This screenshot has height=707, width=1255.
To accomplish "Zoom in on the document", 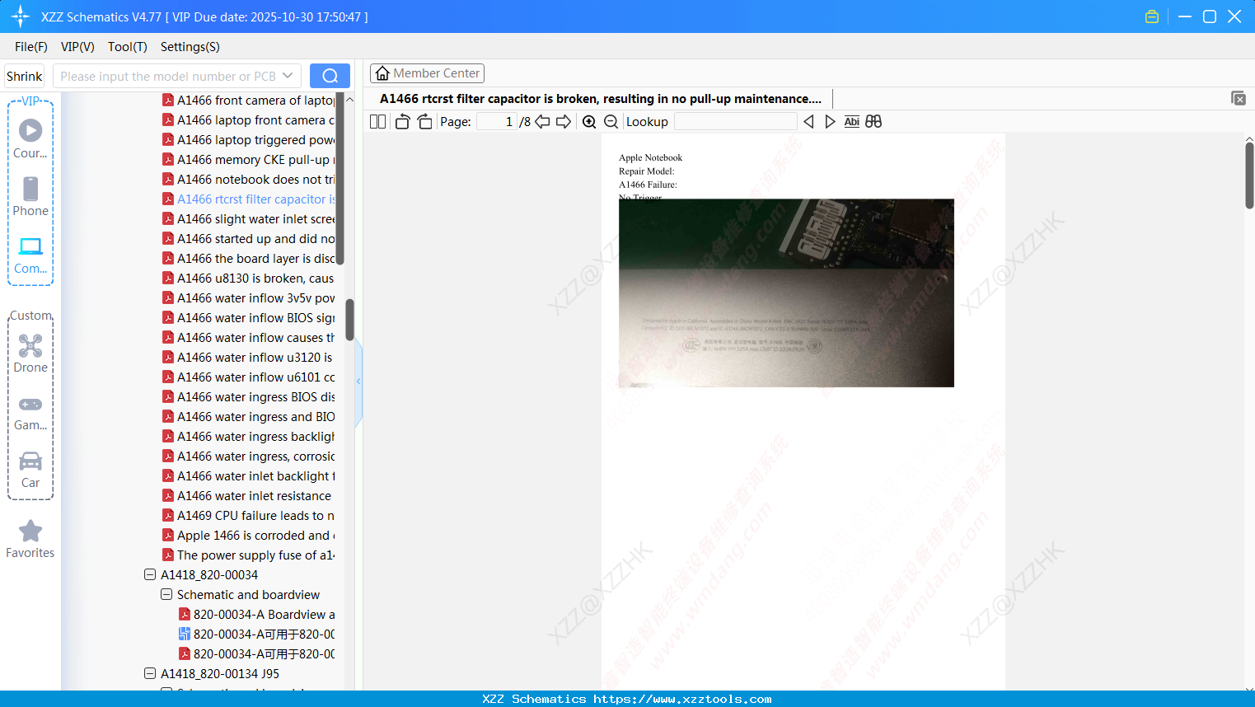I will point(589,121).
